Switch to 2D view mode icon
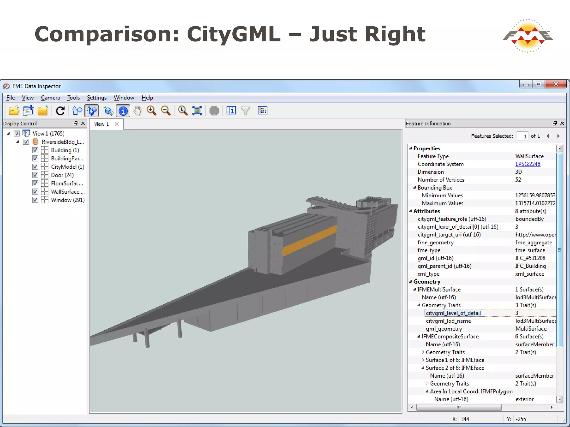This screenshot has width=570, height=427. (77, 111)
